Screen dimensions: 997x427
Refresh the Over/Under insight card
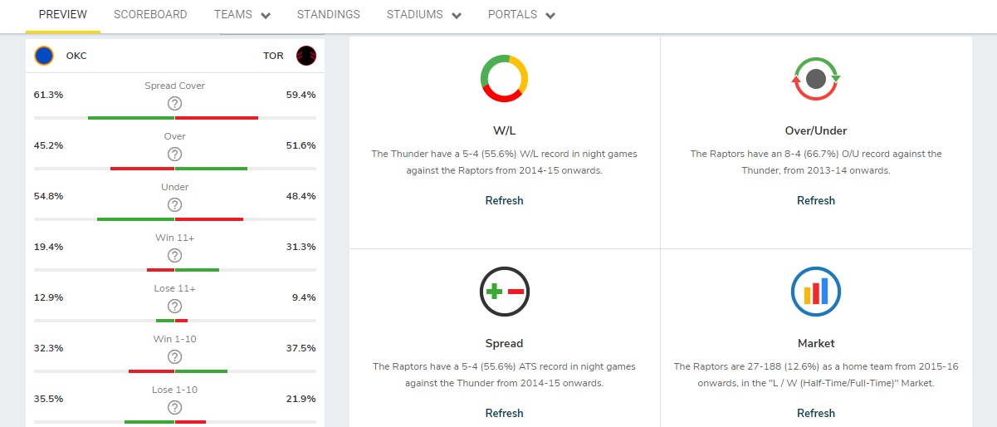coord(816,200)
